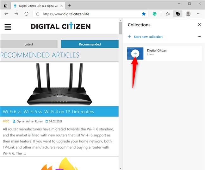Click the page vertical scrollbar thumb
The width and height of the screenshot is (205, 170).
[121, 28]
